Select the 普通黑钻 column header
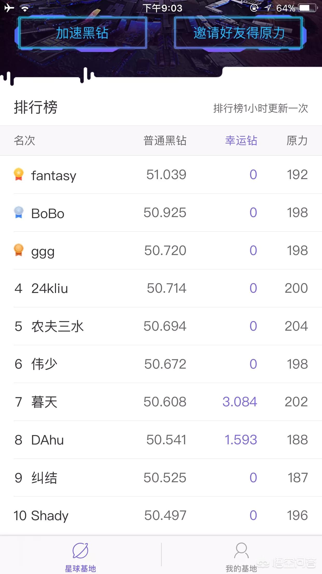The width and height of the screenshot is (322, 574). click(165, 141)
